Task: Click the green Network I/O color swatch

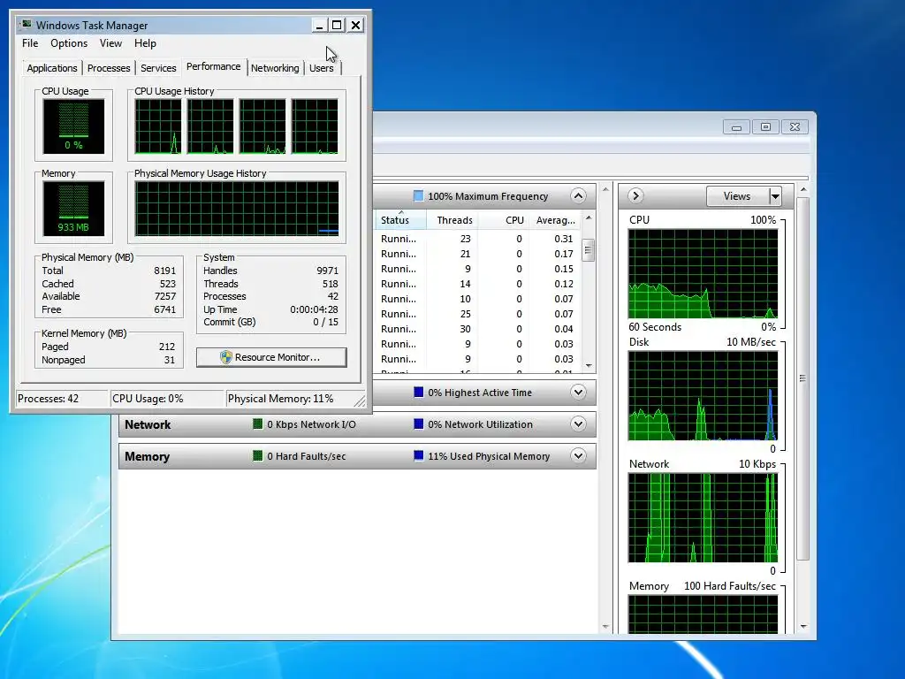Action: [258, 424]
